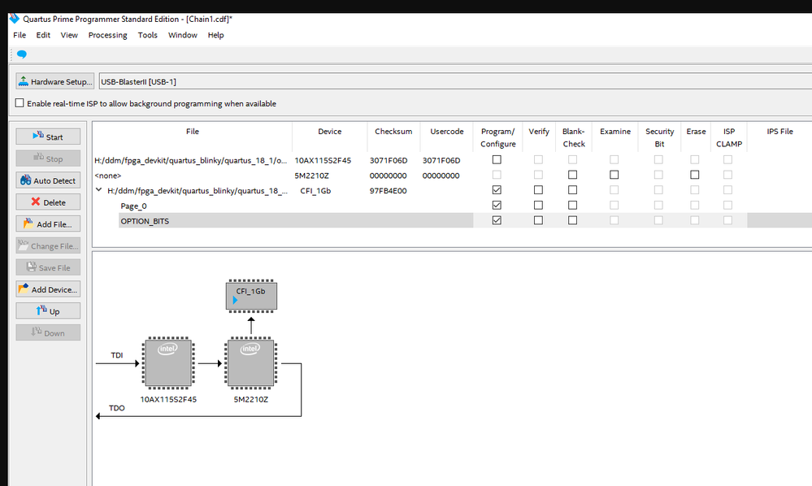Click the IPS File column header
Image resolution: width=812 pixels, height=486 pixels.
[x=779, y=132]
